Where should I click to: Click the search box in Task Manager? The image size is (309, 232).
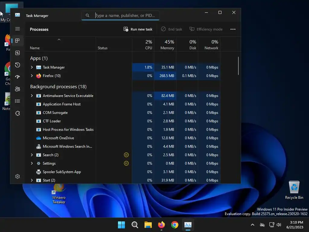[x=120, y=15]
